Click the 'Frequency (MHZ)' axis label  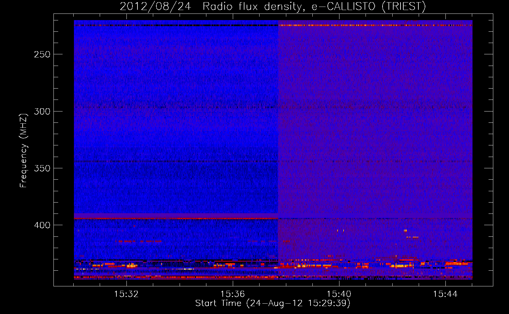24,150
